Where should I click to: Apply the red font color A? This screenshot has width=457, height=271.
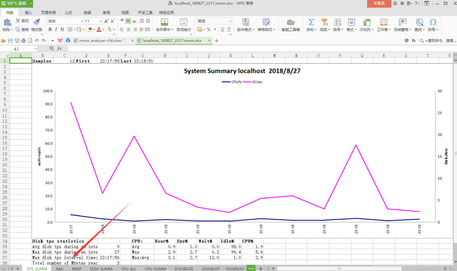[x=99, y=29]
